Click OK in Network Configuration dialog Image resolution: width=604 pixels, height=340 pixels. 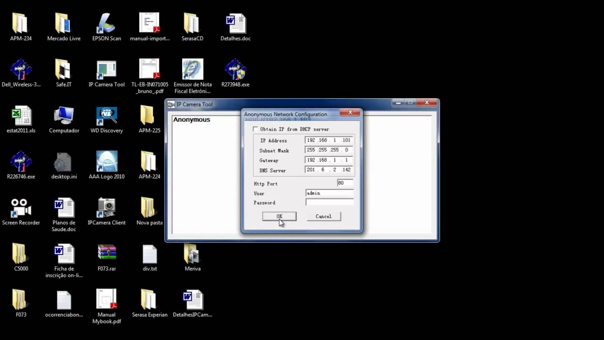[279, 216]
